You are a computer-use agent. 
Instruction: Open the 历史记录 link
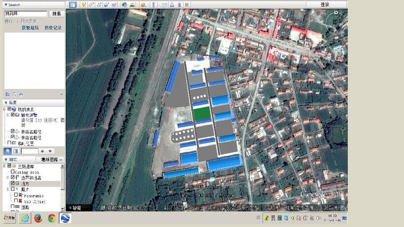(x=53, y=28)
